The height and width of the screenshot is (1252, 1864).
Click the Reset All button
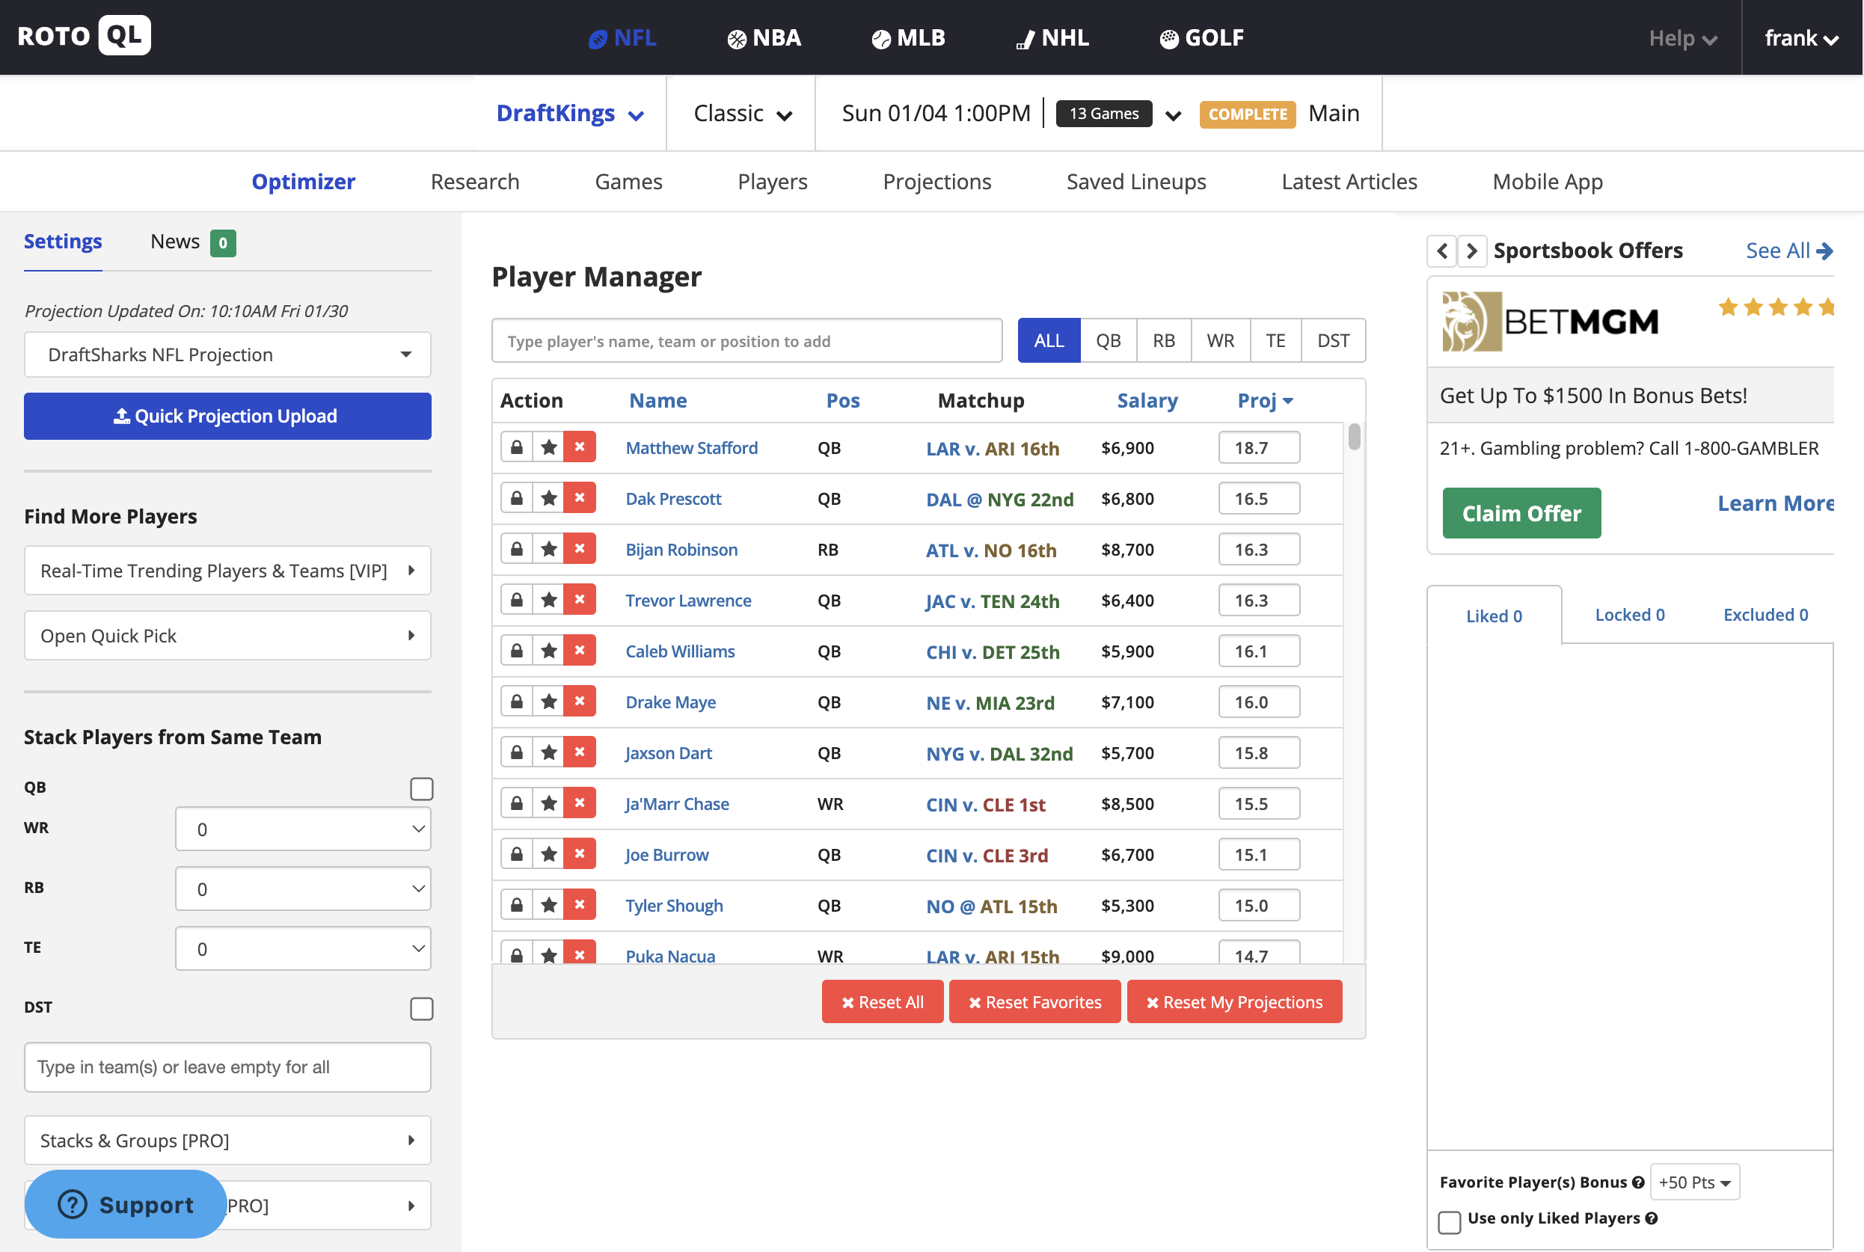pos(883,1002)
